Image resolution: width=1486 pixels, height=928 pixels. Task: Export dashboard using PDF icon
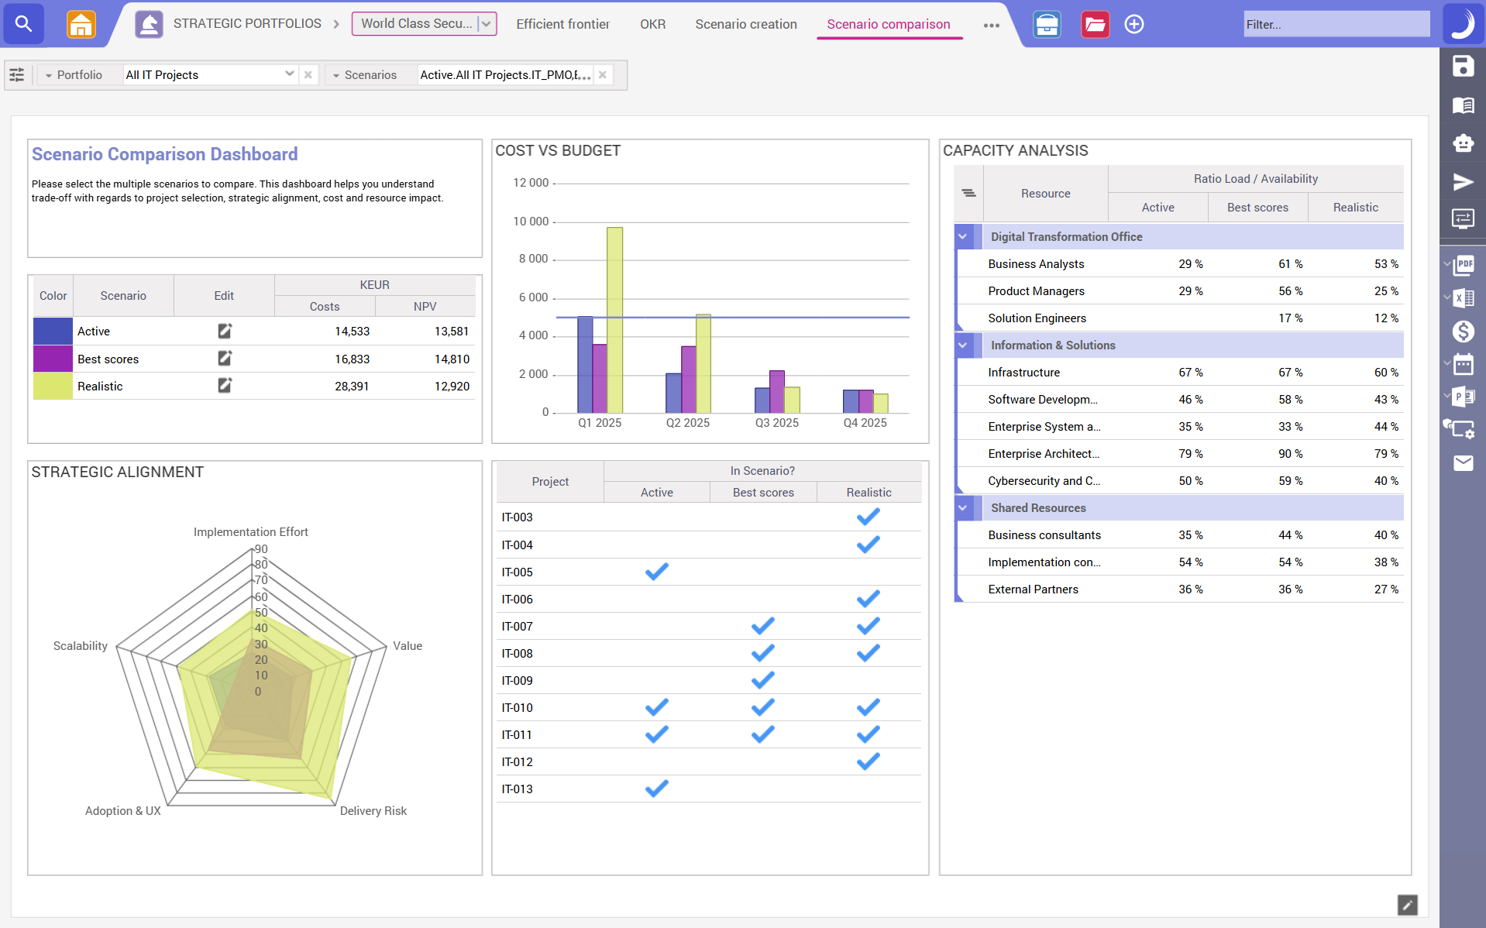[x=1464, y=265]
